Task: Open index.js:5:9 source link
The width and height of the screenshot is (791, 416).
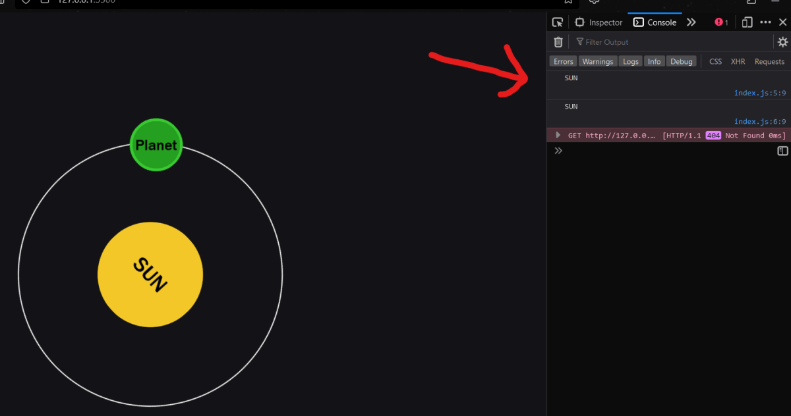Action: tap(759, 93)
